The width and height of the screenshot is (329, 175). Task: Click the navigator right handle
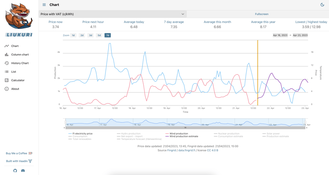(x=305, y=122)
